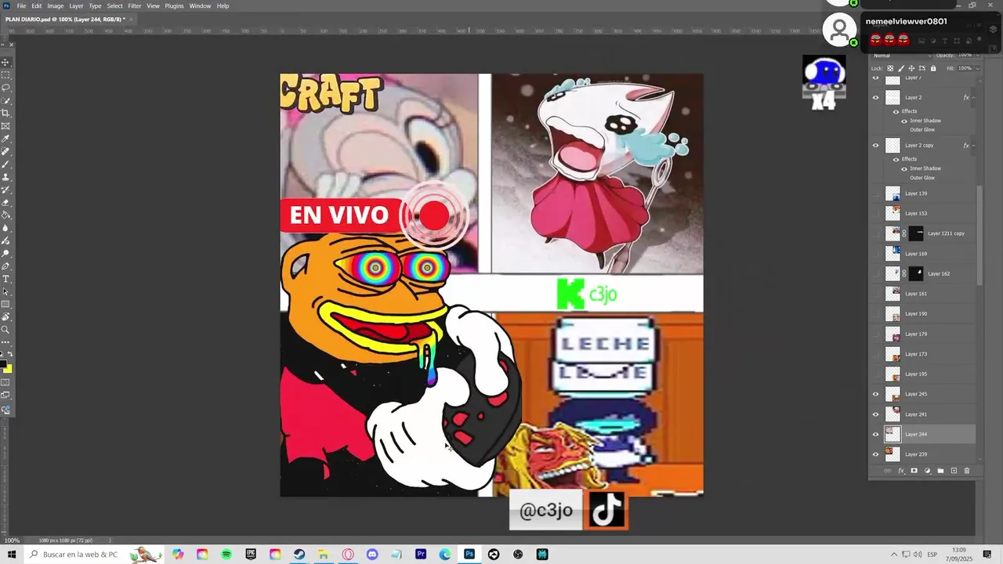This screenshot has height=564, width=1003.
Task: Open the Fill percentage dropdown arrow
Action: click(977, 68)
